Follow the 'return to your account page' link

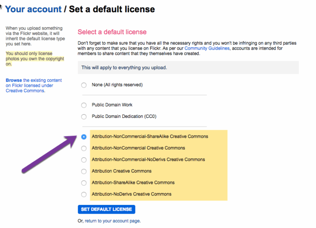tap(112, 221)
